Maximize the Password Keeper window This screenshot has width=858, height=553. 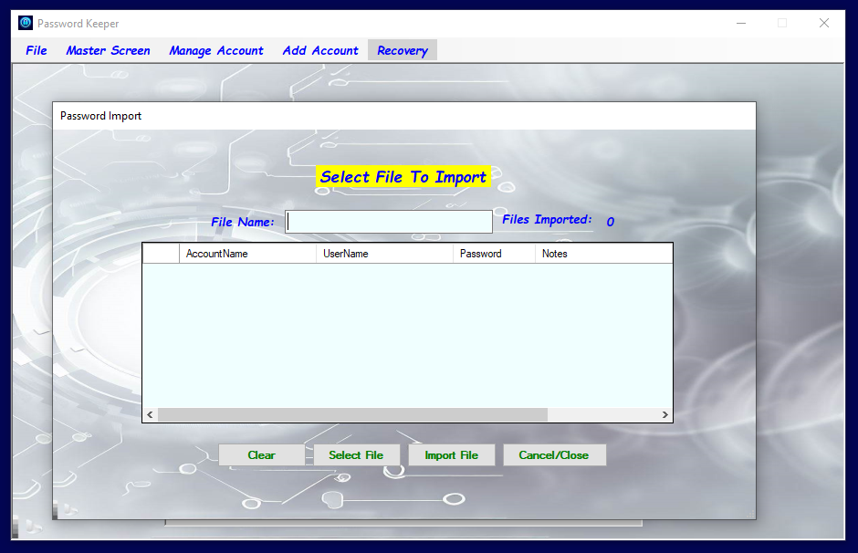coord(782,24)
